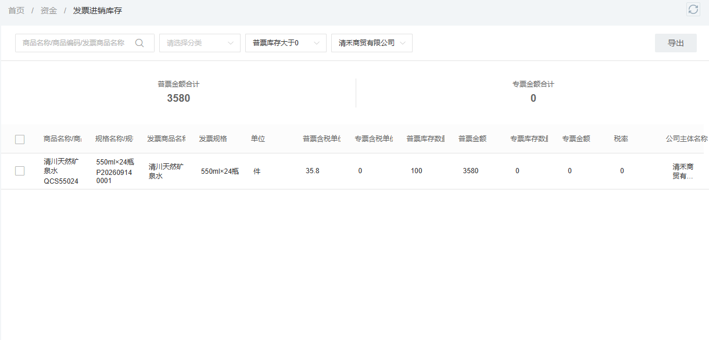
Task: Click product code QCS55024 cell
Action: (x=61, y=181)
